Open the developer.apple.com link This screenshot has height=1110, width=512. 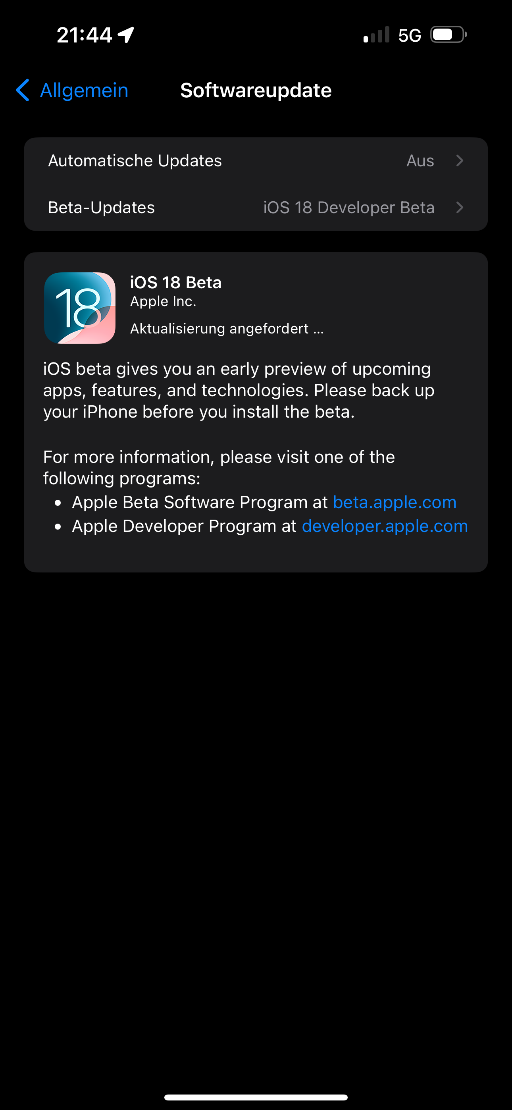pos(385,526)
